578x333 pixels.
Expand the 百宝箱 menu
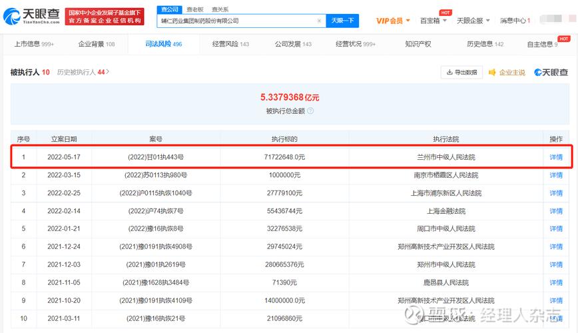(433, 21)
